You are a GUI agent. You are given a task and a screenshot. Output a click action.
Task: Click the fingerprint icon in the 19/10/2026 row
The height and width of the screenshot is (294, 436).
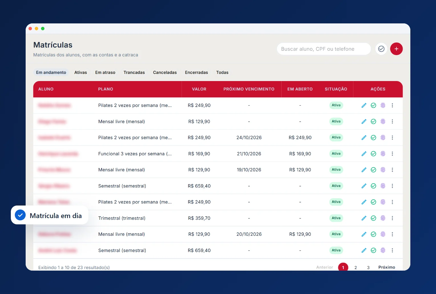click(x=383, y=170)
